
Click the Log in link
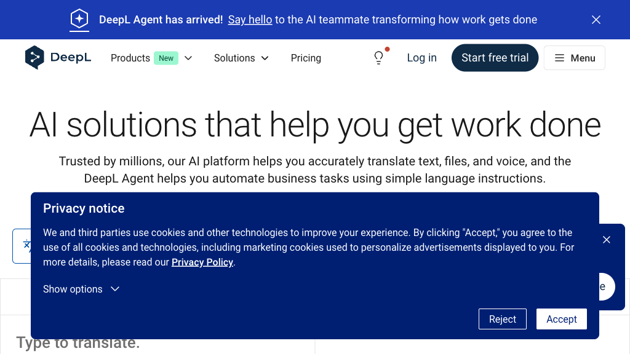pos(421,58)
